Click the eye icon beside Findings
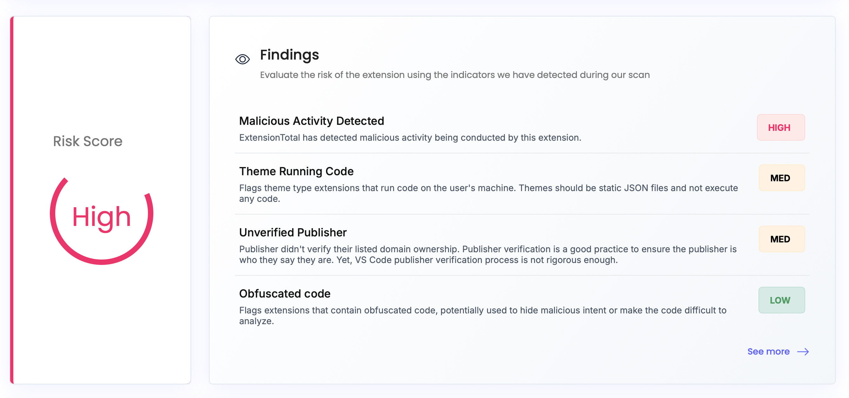Image resolution: width=849 pixels, height=398 pixels. (x=243, y=59)
